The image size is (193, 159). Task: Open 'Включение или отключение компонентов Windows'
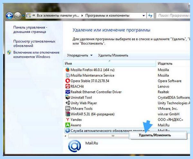point(36,55)
